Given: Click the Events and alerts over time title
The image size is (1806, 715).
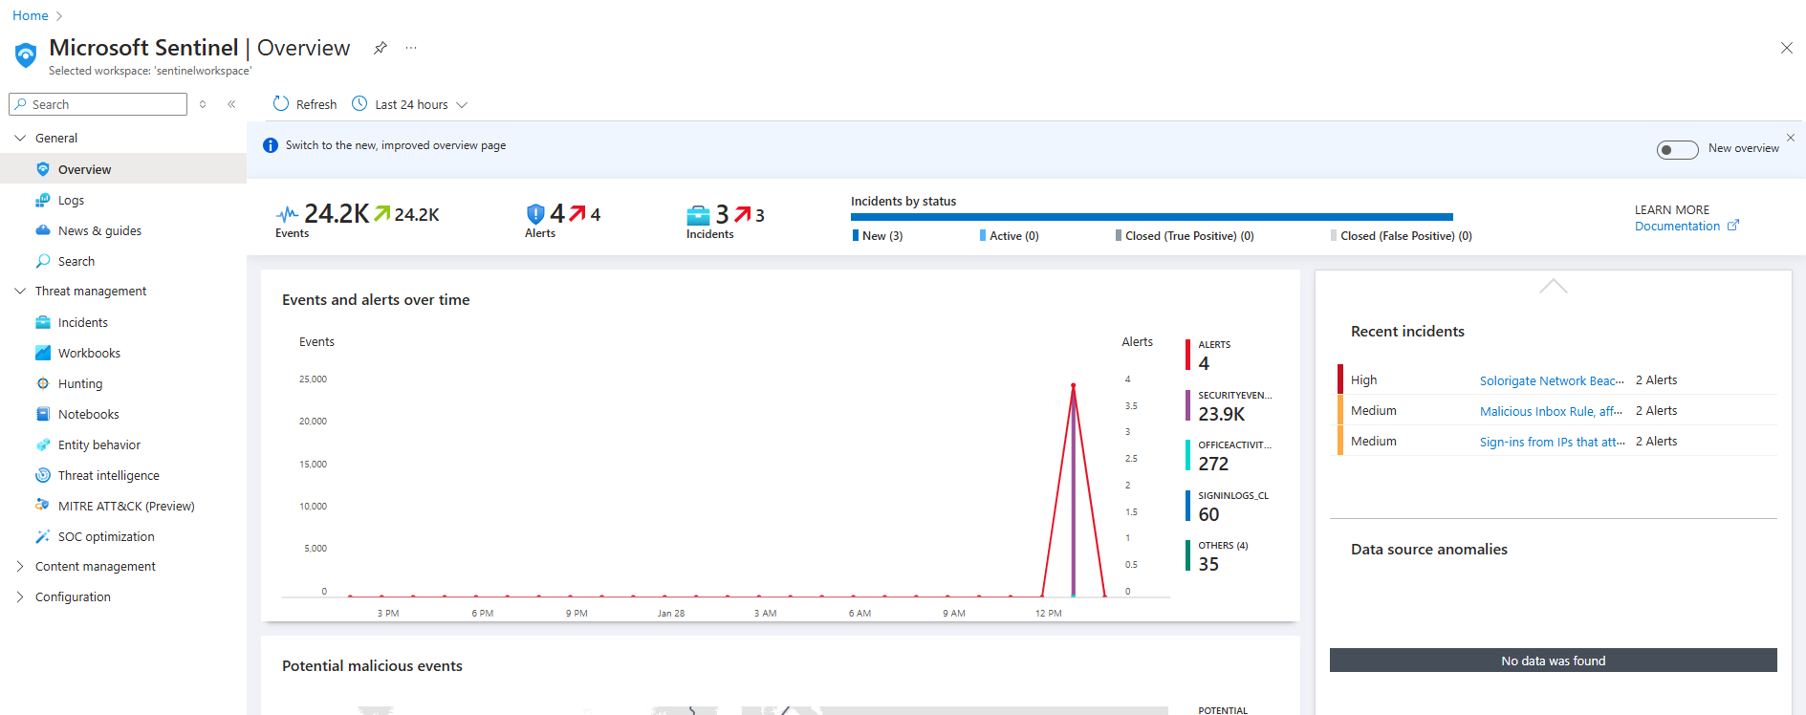Looking at the screenshot, I should 376,300.
